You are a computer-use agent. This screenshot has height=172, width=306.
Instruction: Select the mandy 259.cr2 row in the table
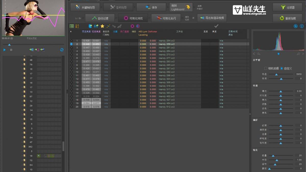pyautogui.click(x=167, y=44)
